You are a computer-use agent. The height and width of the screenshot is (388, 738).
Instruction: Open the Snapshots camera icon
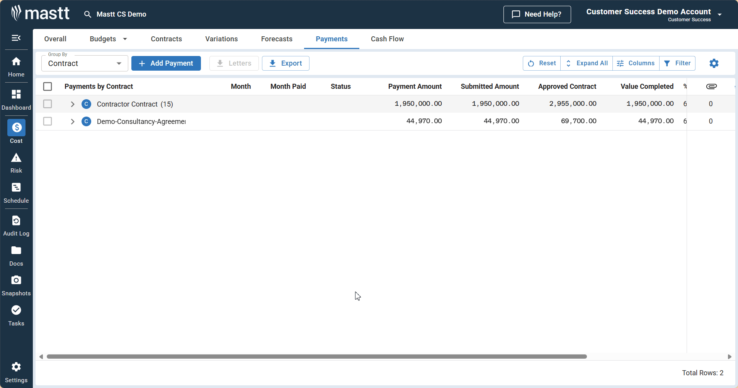(16, 280)
